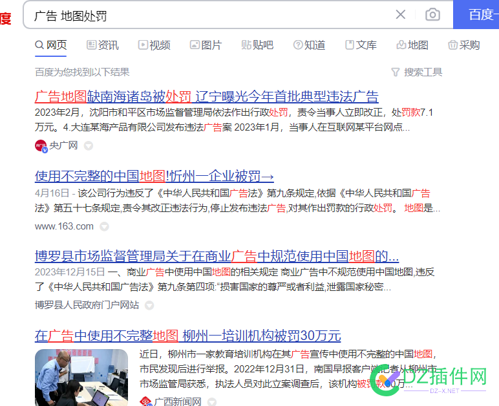
Task: Switch to the 视频 tab
Action: click(x=154, y=45)
